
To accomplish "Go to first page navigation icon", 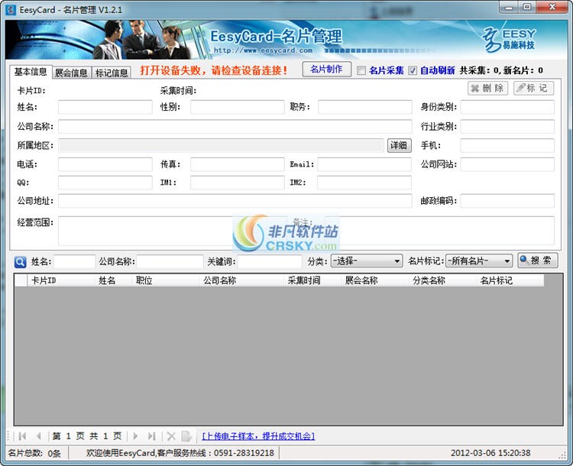I will 22,435.
